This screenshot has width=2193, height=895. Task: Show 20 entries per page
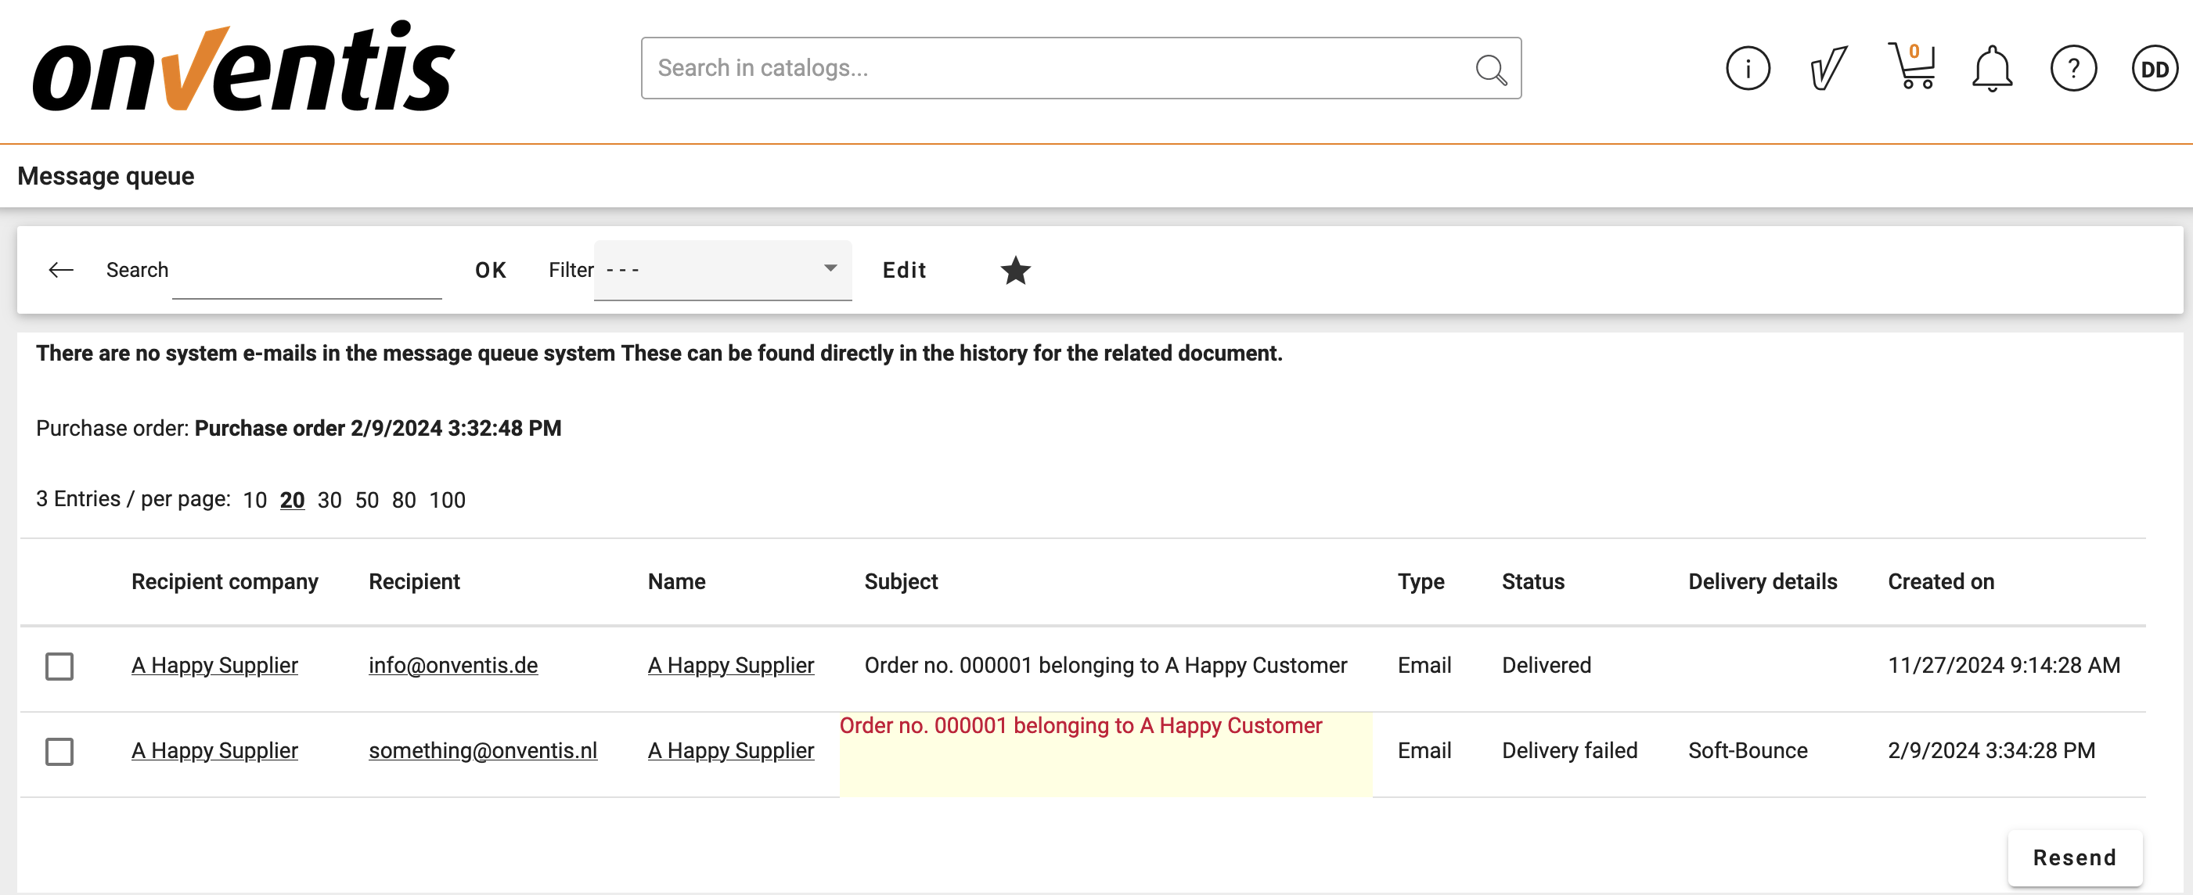292,499
